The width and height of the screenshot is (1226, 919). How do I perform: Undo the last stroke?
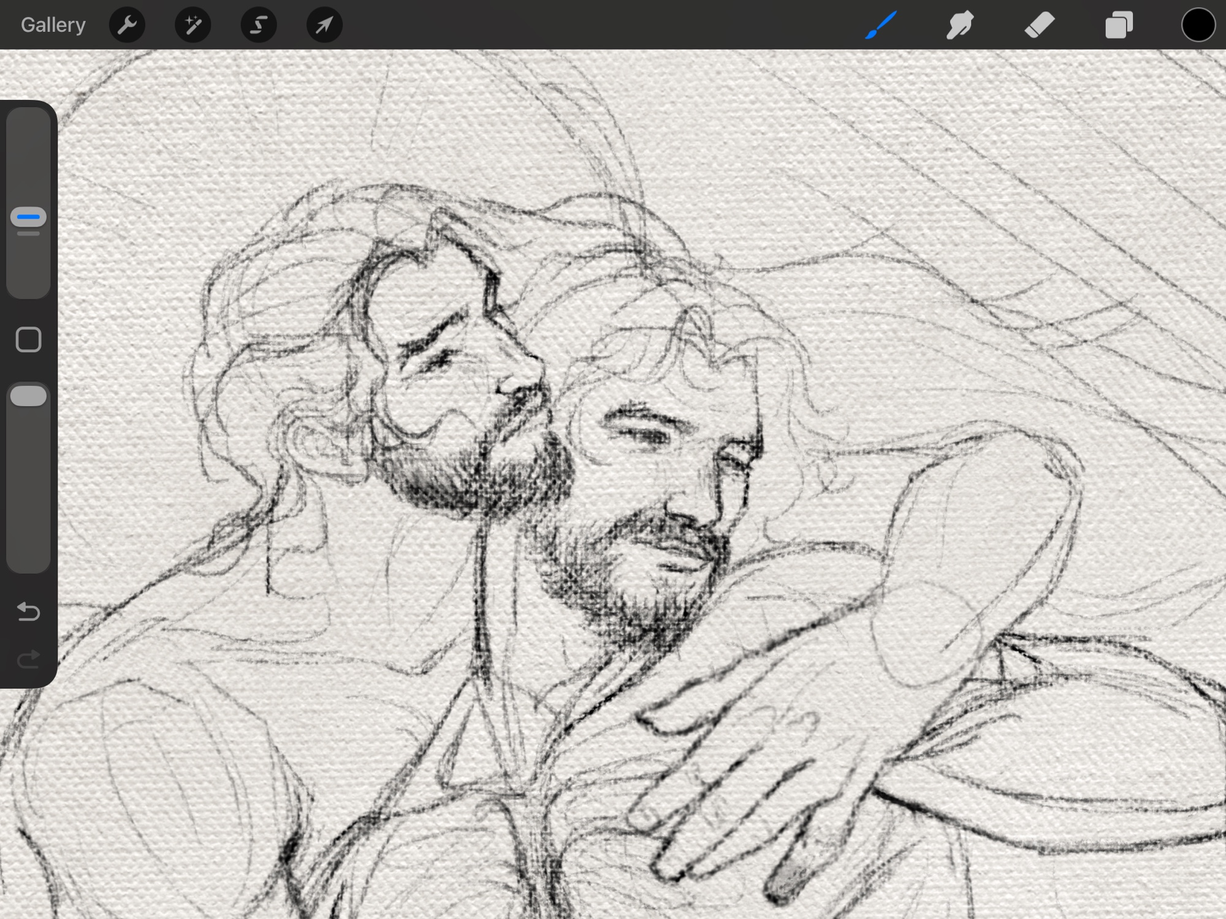[x=28, y=611]
